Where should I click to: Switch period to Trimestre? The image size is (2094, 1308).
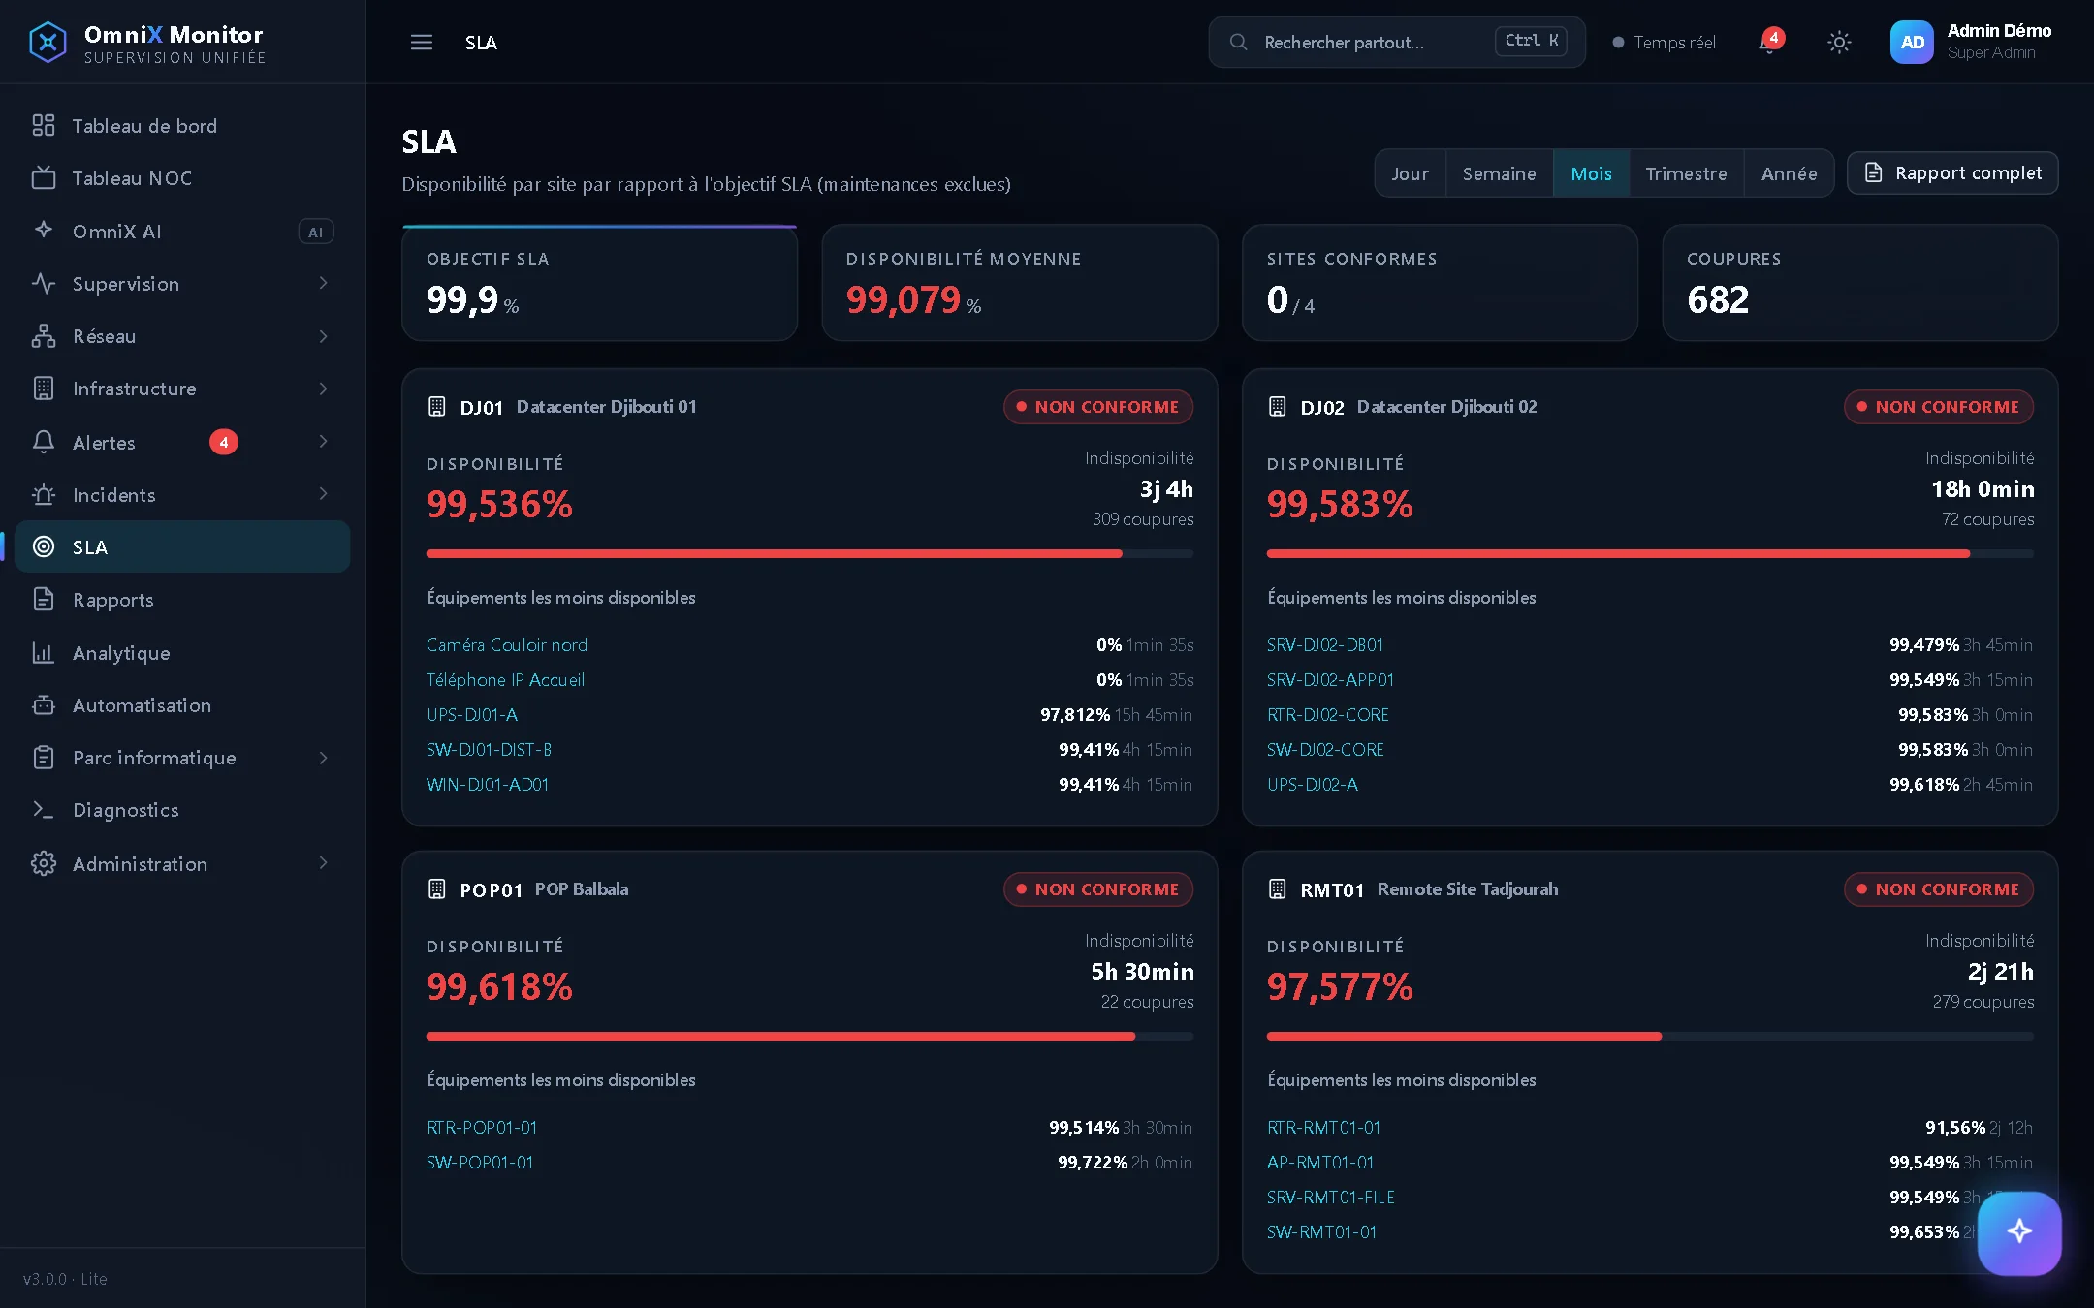[x=1687, y=173]
